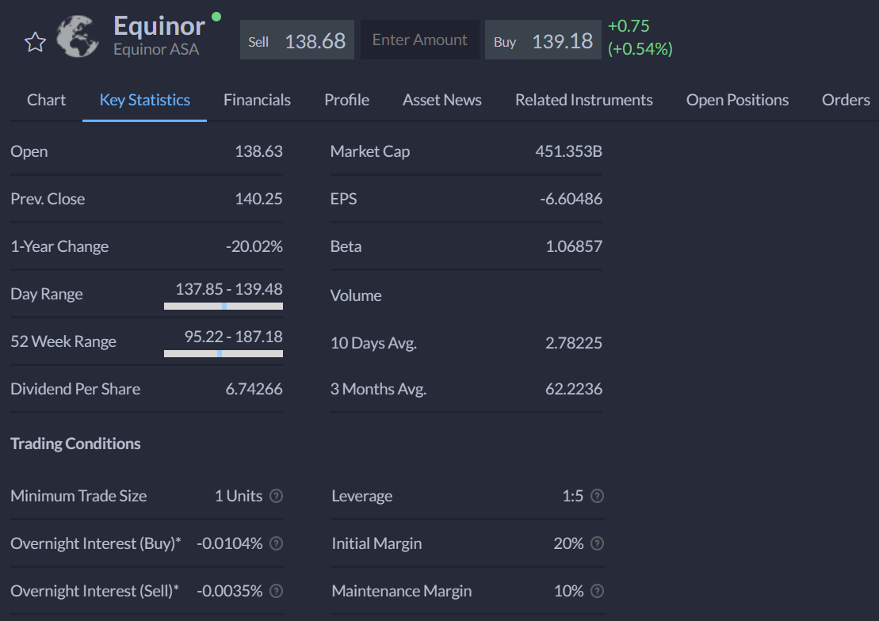The image size is (879, 621).
Task: Click the EPS value -6.60486
Action: tap(571, 199)
